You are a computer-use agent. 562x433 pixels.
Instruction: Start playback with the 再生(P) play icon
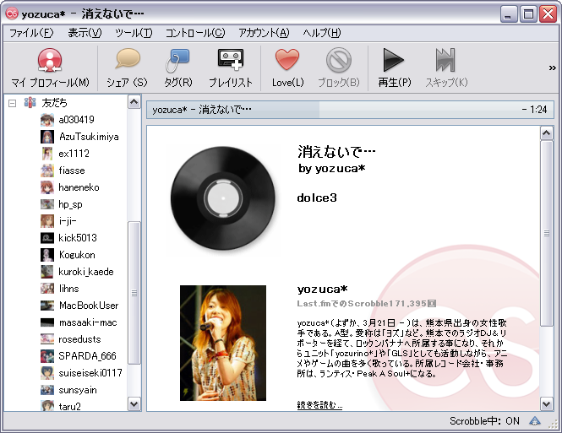click(x=394, y=60)
